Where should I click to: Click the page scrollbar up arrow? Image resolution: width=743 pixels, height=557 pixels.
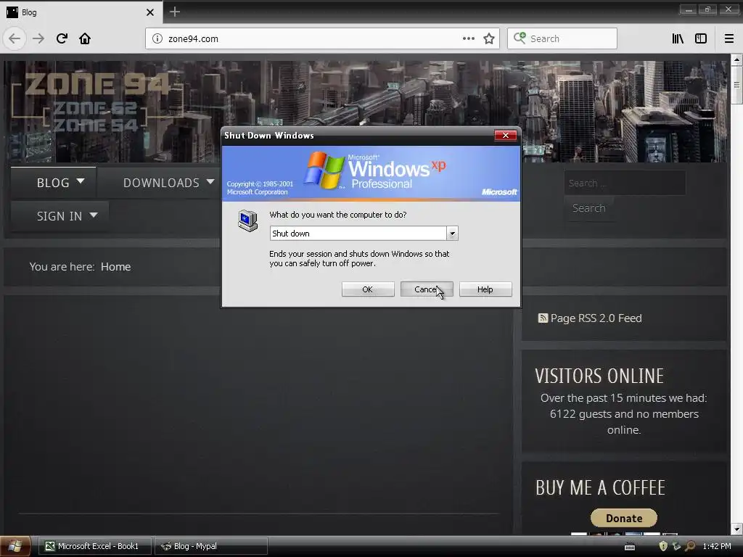[x=736, y=60]
